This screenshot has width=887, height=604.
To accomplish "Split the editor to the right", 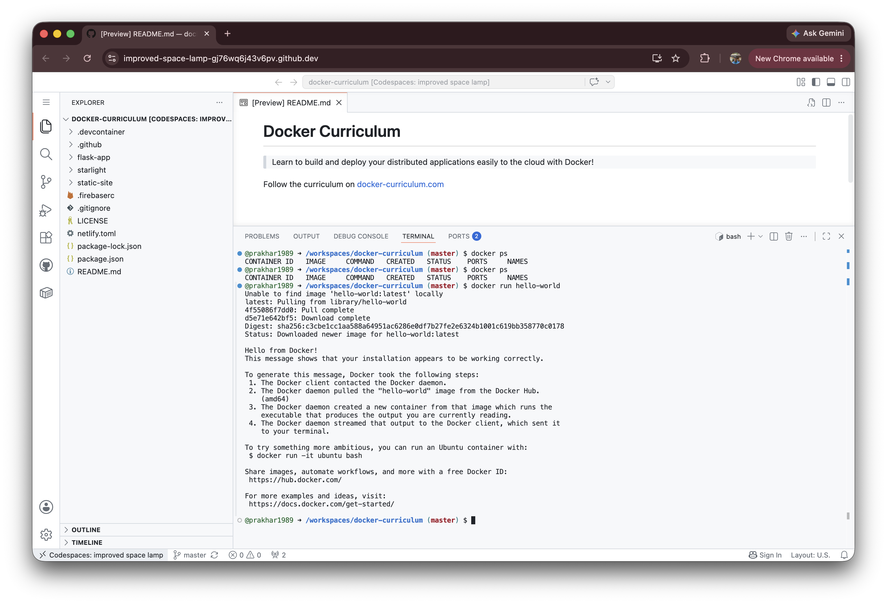I will click(826, 102).
